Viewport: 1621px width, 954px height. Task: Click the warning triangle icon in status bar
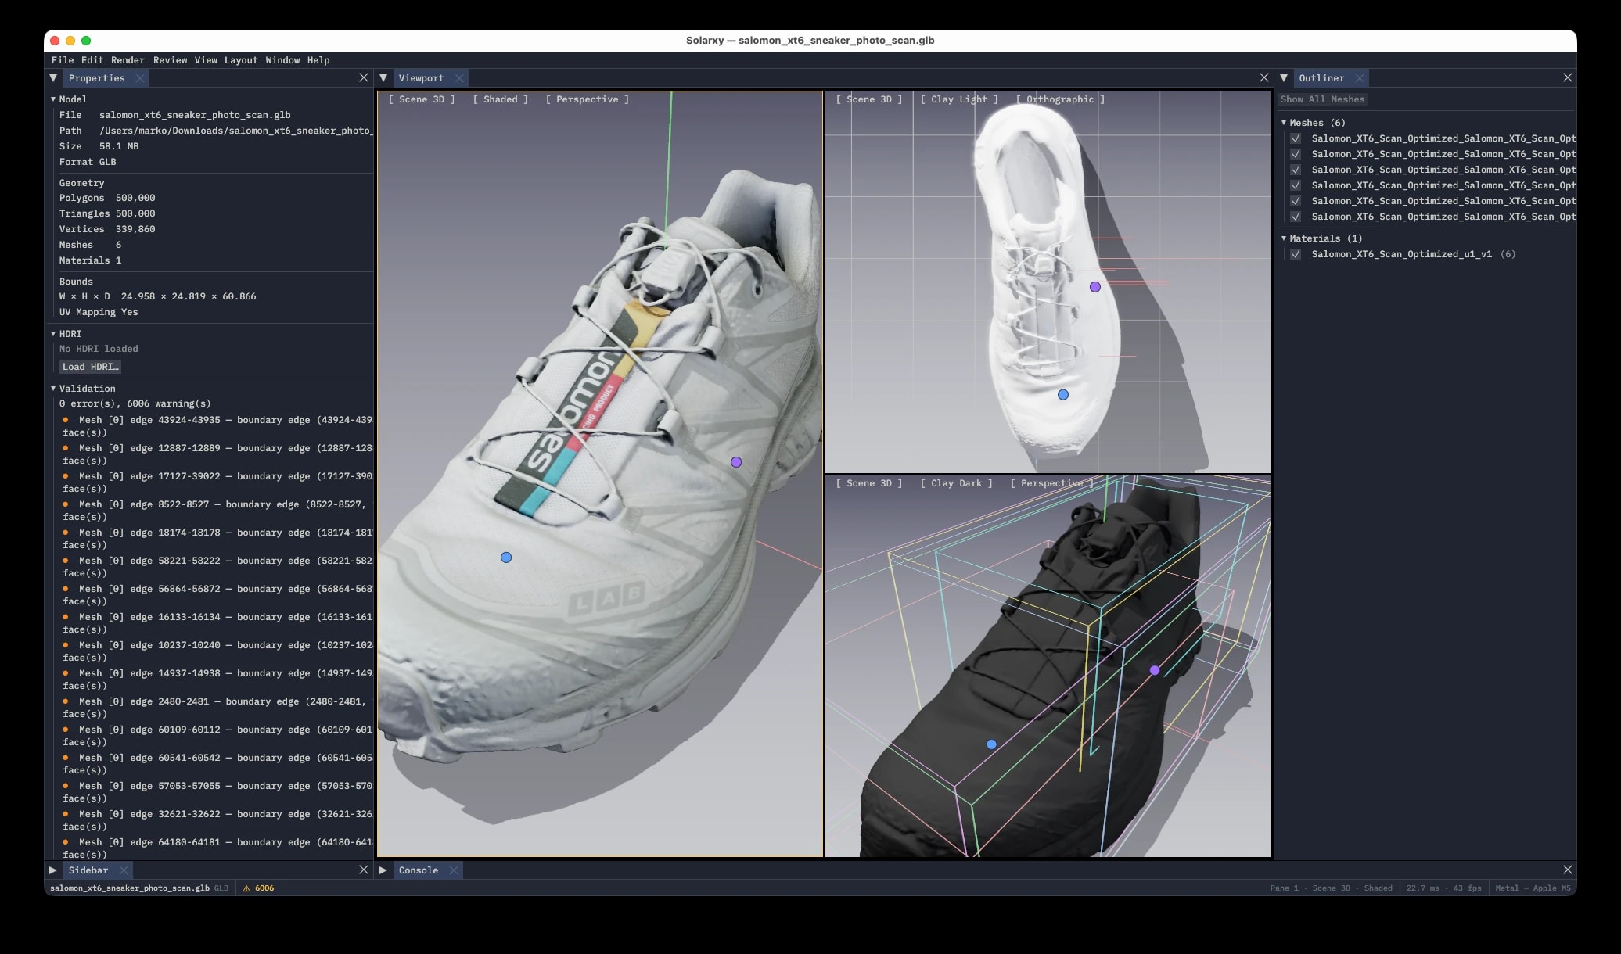[x=246, y=888]
